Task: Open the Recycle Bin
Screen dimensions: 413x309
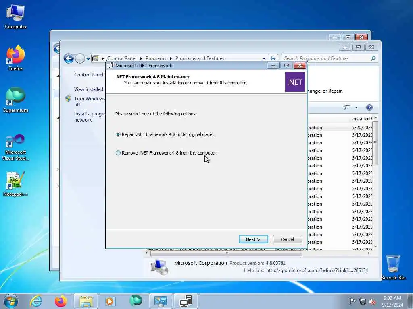Action: [393, 267]
